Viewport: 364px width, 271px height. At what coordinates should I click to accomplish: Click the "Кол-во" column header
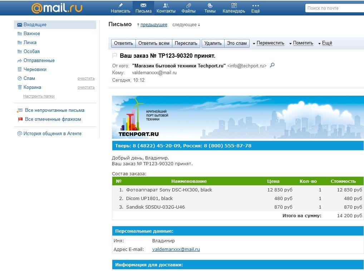point(308,181)
